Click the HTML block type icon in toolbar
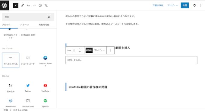Viewport: 205px width, 111px height. [69, 50]
